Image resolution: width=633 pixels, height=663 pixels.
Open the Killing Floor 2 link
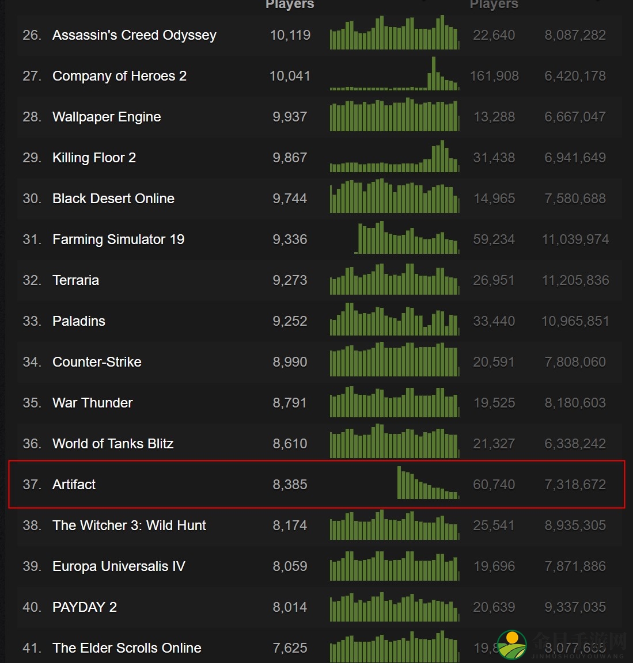coord(94,158)
